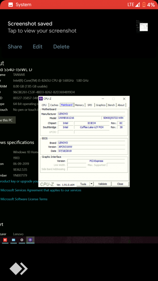Open the Settings gear in the taskbar
The height and width of the screenshot is (281, 158).
(22, 240)
